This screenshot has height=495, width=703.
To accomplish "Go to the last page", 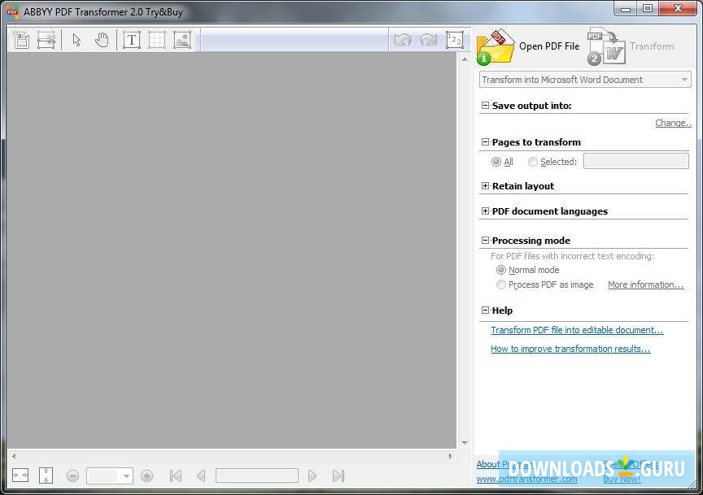I will tap(338, 475).
